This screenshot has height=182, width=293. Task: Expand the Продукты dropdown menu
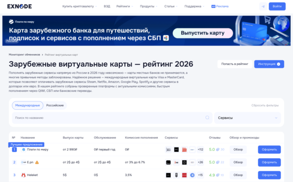tap(149, 6)
